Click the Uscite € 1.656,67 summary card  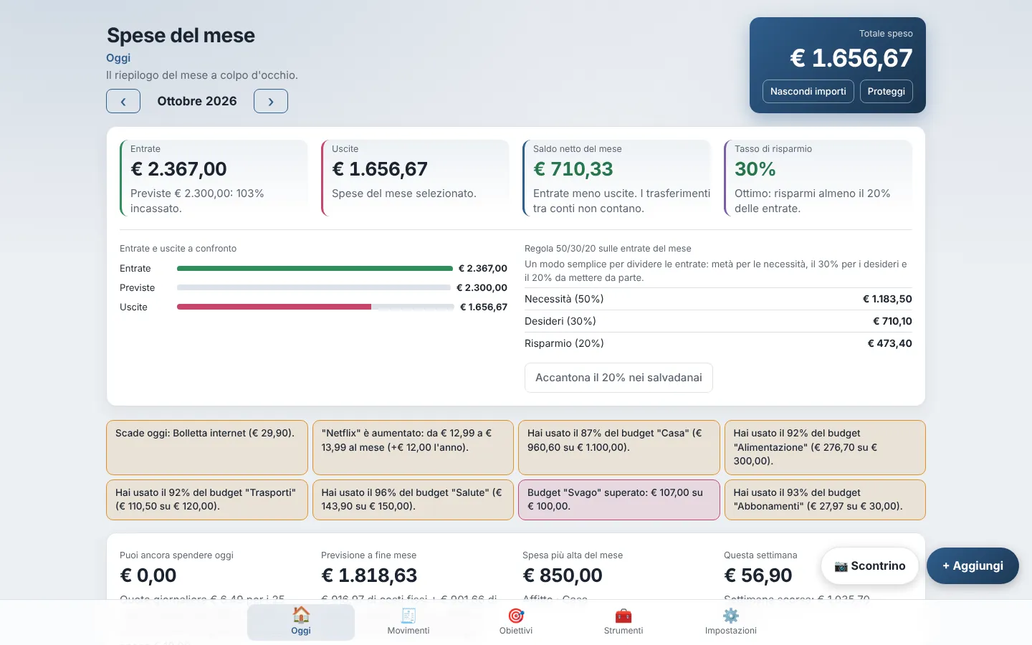(415, 178)
